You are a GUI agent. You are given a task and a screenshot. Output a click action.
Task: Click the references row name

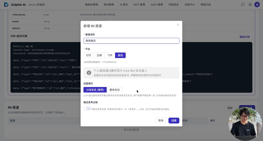pyautogui.click(x=19, y=15)
